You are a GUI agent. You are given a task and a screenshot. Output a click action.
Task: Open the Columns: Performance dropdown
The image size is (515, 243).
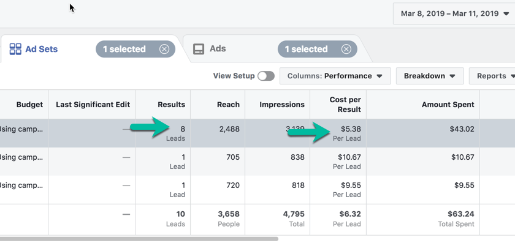pyautogui.click(x=335, y=76)
